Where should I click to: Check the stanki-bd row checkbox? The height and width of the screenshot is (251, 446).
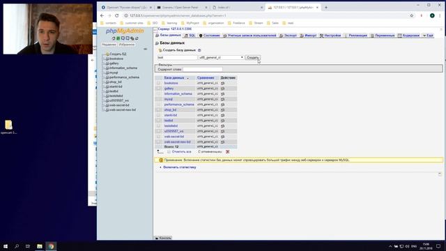(158, 115)
